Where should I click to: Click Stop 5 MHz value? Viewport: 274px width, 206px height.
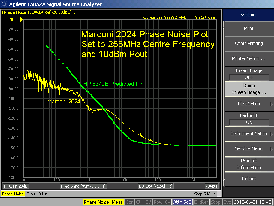pos(205,194)
